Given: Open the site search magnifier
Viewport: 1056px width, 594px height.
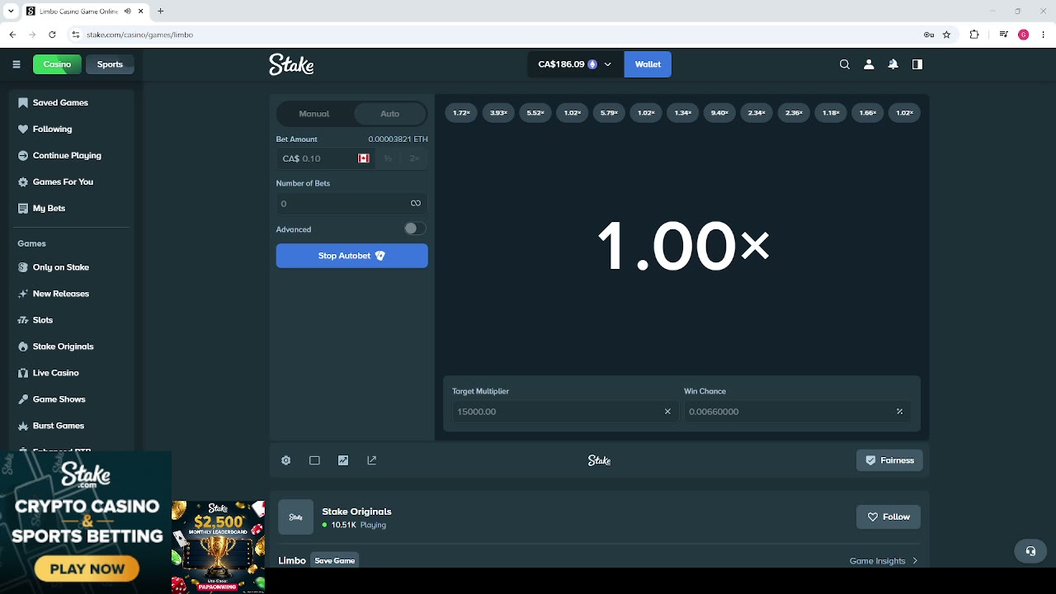Looking at the screenshot, I should 845,64.
